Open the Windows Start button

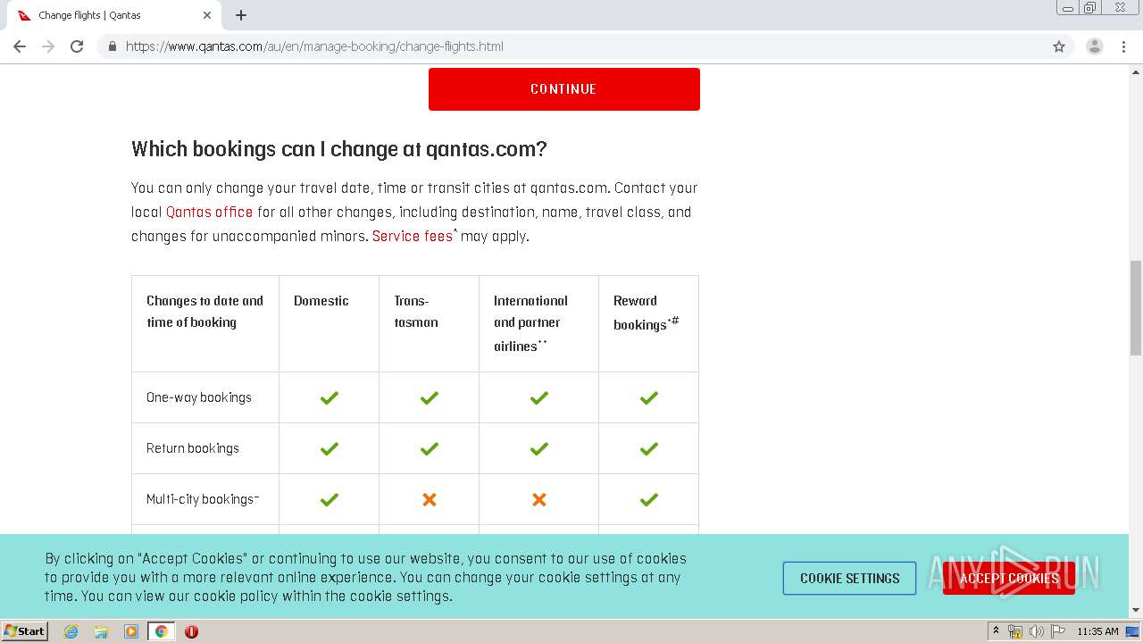tap(25, 631)
